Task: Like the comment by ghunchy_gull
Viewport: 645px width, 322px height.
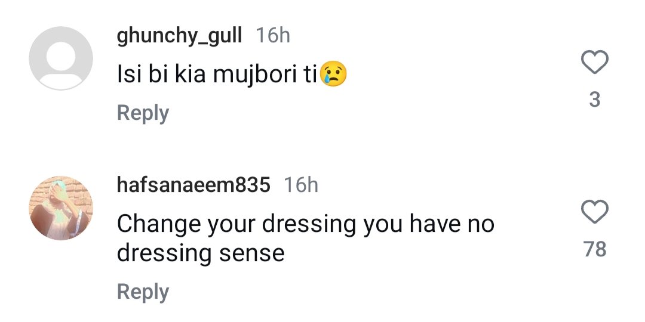Action: pyautogui.click(x=594, y=63)
